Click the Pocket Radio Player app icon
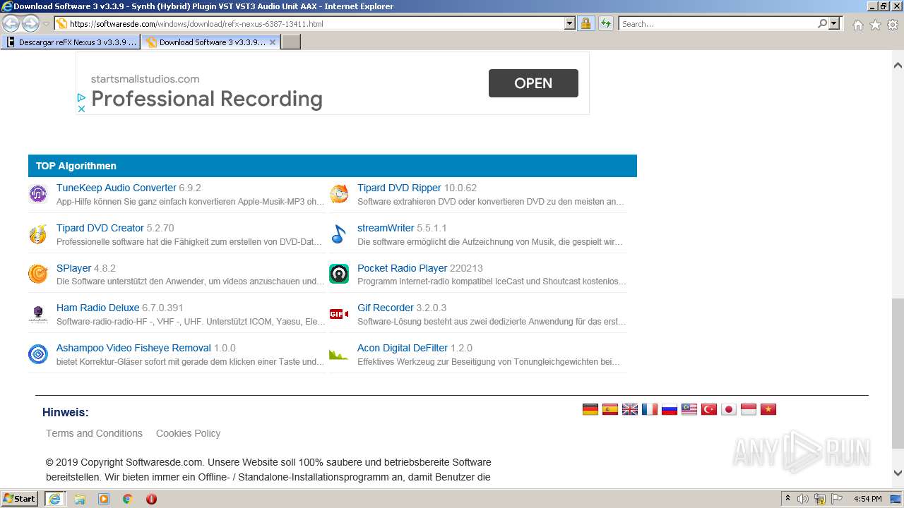904x508 pixels. click(x=339, y=274)
